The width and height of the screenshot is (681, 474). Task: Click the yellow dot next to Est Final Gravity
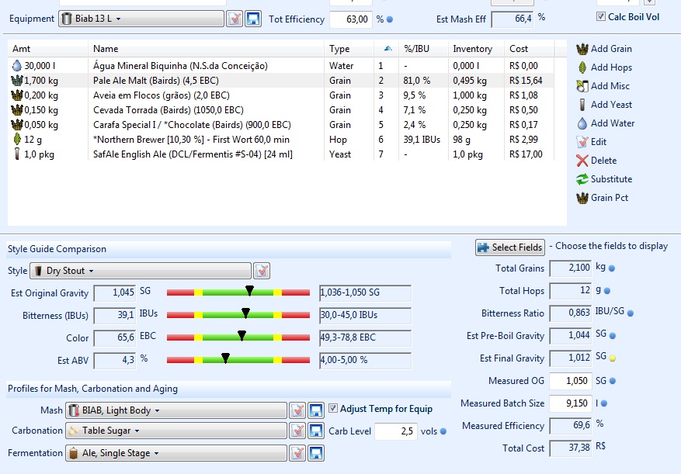(613, 358)
